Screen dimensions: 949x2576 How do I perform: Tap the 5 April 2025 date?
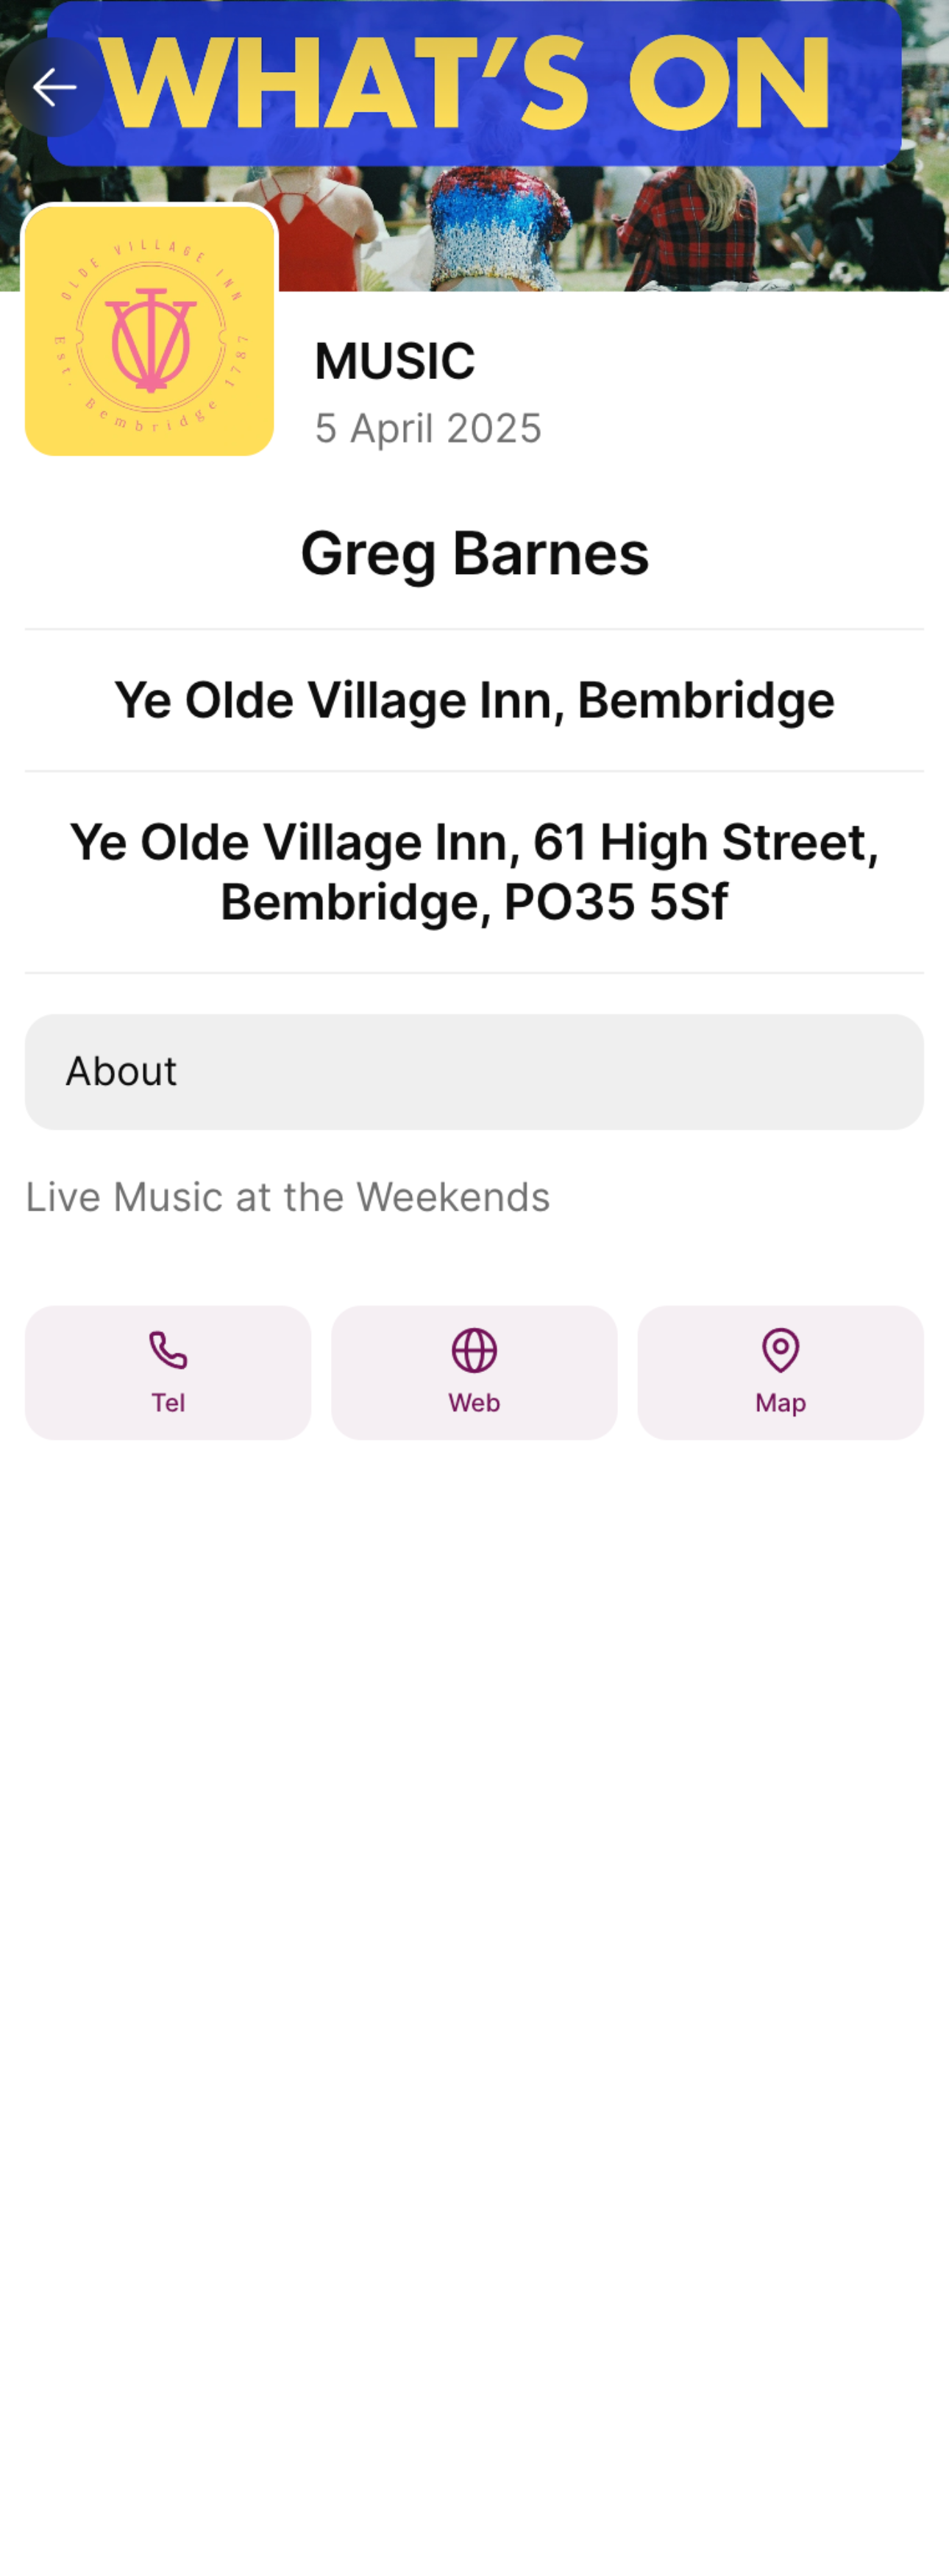pos(428,428)
